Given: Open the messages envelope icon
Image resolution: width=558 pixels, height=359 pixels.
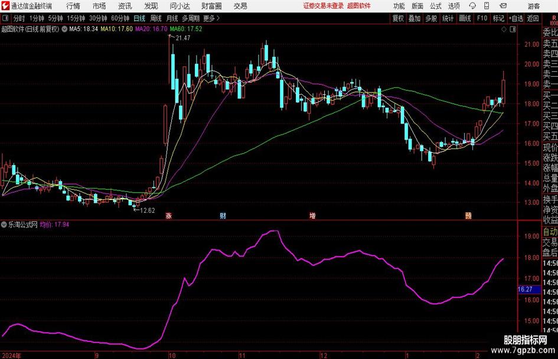Looking at the screenshot, I should (x=503, y=6).
